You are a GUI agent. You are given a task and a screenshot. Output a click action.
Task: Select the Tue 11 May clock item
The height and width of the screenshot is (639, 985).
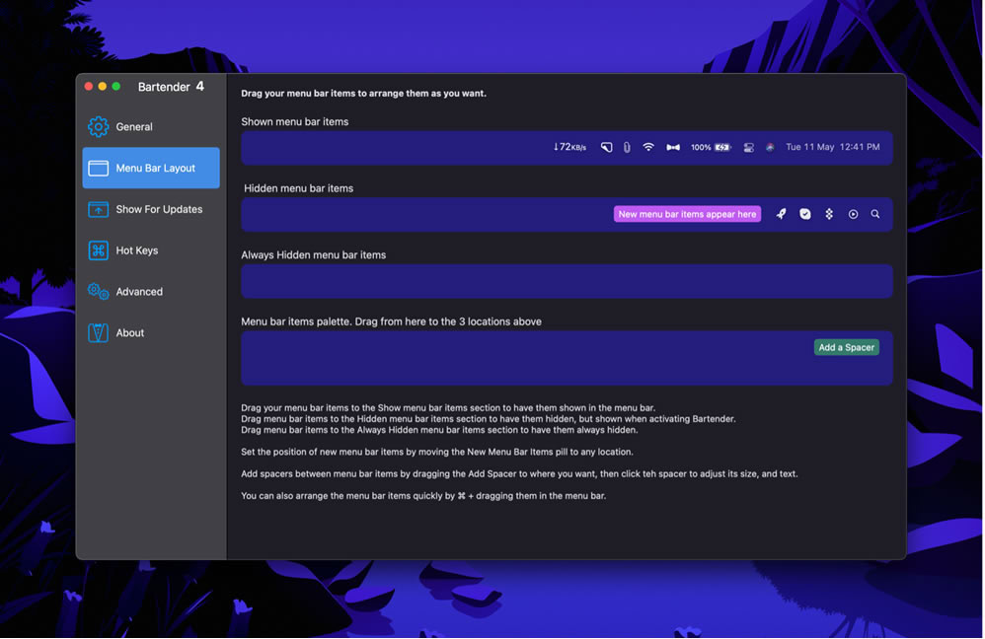[x=832, y=148]
